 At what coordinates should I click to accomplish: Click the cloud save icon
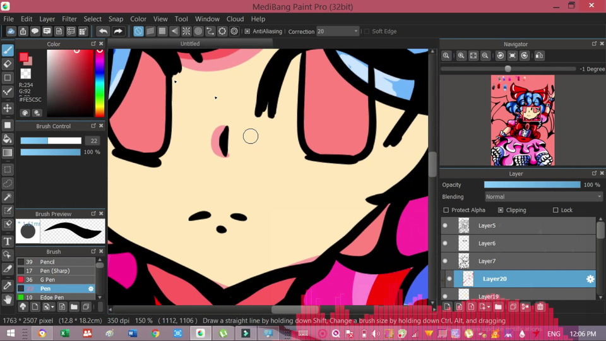coord(11,32)
